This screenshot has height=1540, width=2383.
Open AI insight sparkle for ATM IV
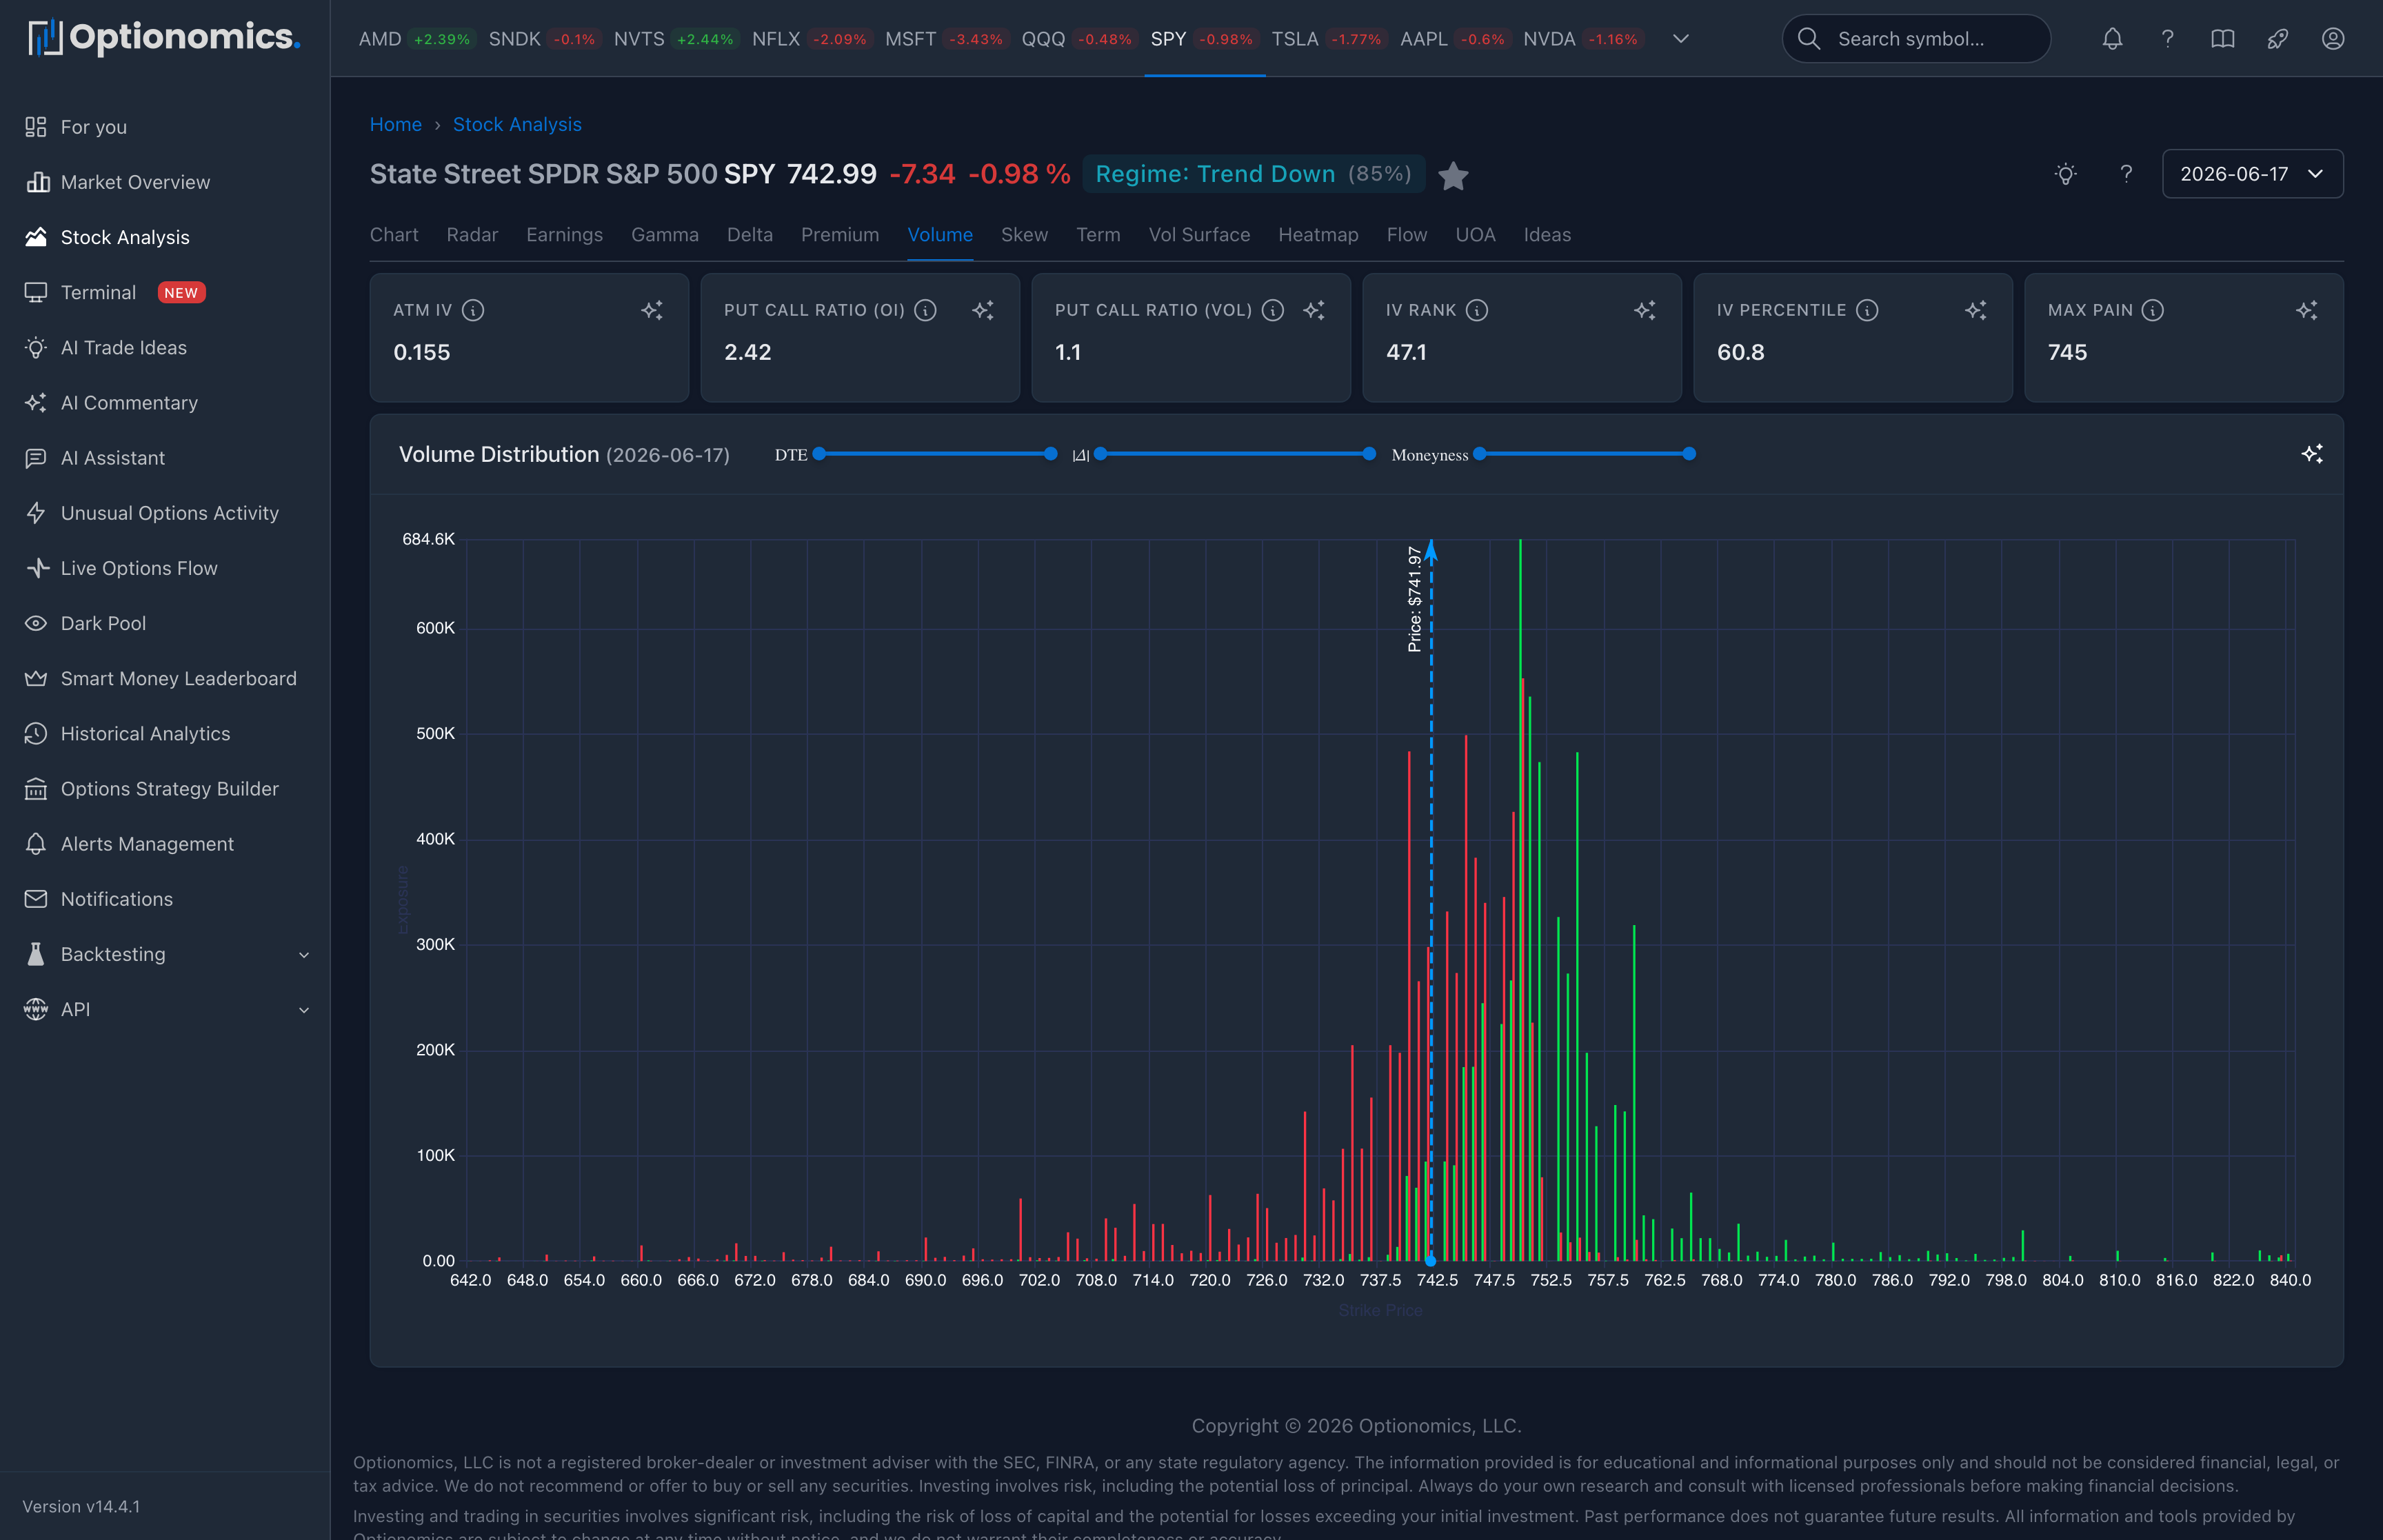(652, 310)
